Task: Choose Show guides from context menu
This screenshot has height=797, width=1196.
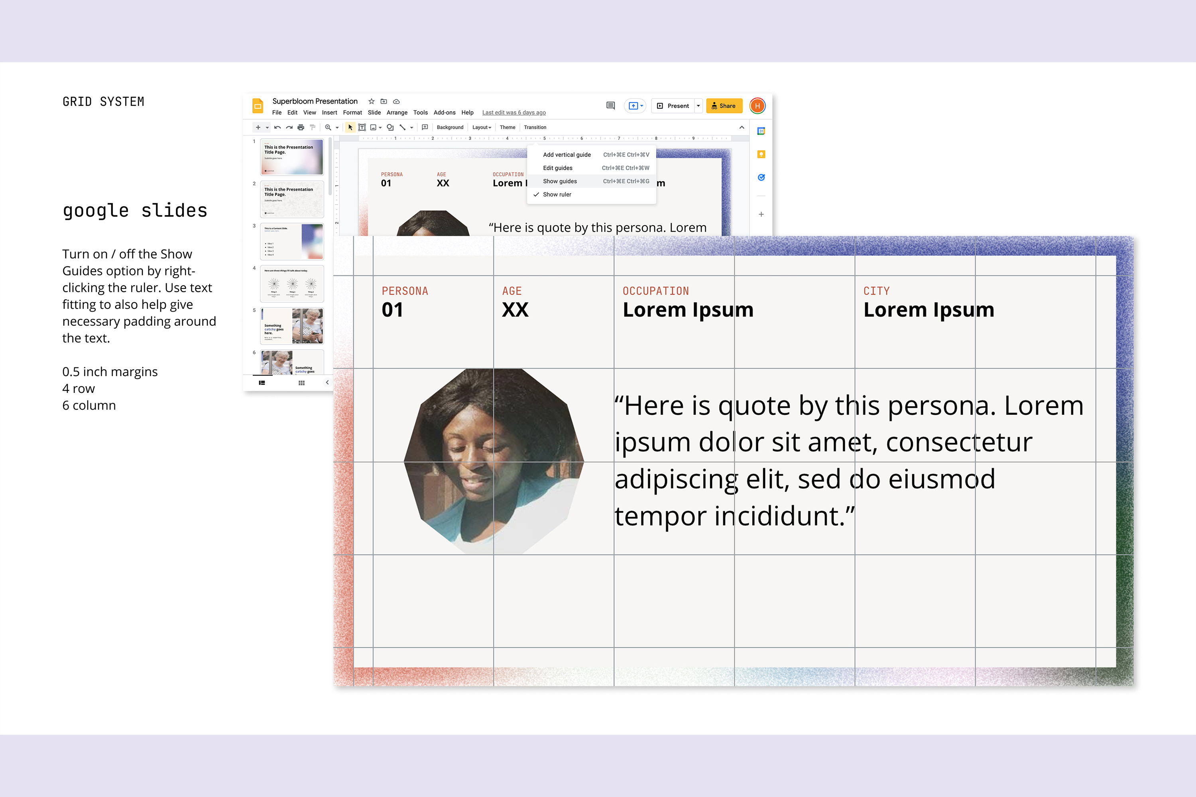Action: (591, 181)
